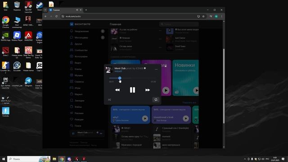Go back in Chrome
Viewport: 288px width, 162px height.
(x=45, y=16)
